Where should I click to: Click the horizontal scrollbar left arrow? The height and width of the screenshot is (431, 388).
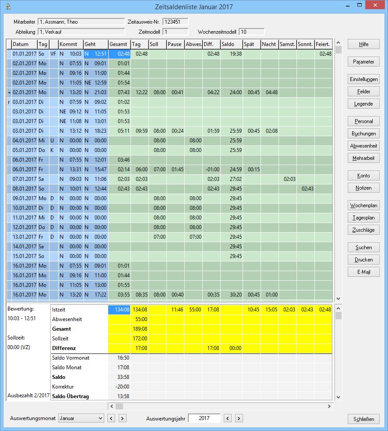coord(112,406)
